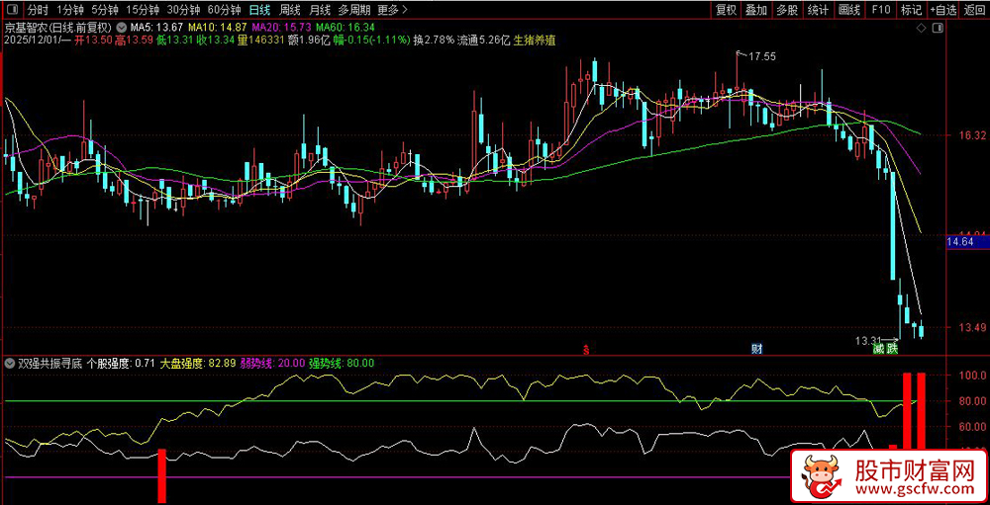
Task: Expand the 双强共振寻底 indicator dropdown
Action: pos(10,364)
